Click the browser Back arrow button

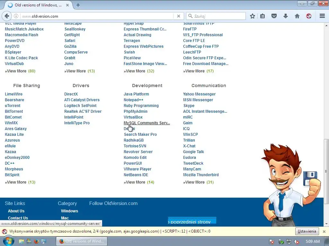[x=7, y=16]
